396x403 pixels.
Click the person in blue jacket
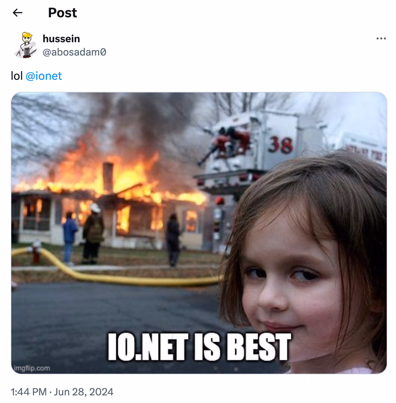[69, 237]
